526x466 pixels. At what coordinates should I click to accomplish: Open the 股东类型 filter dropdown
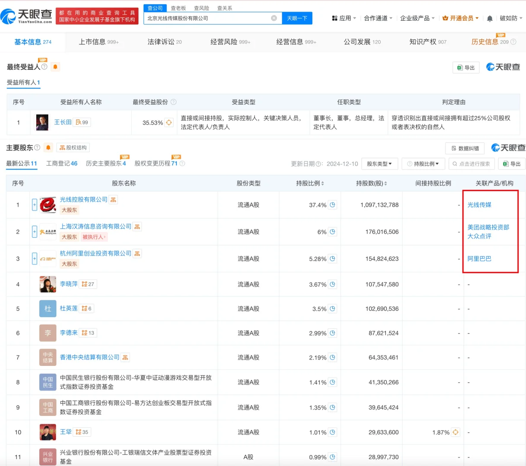tap(380, 164)
